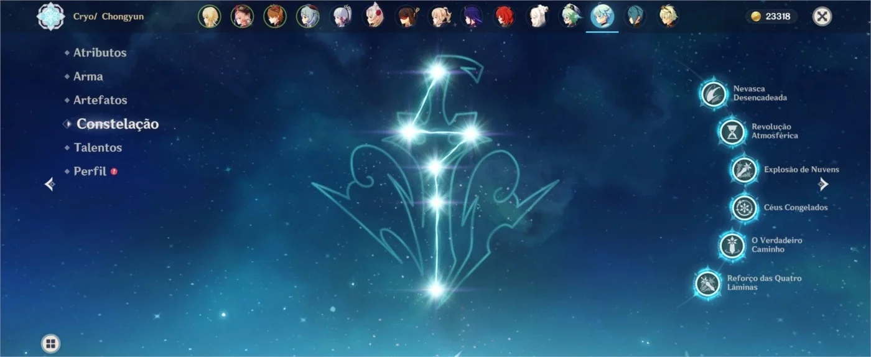Select the white-haired portrait next to Diluc

click(x=537, y=16)
